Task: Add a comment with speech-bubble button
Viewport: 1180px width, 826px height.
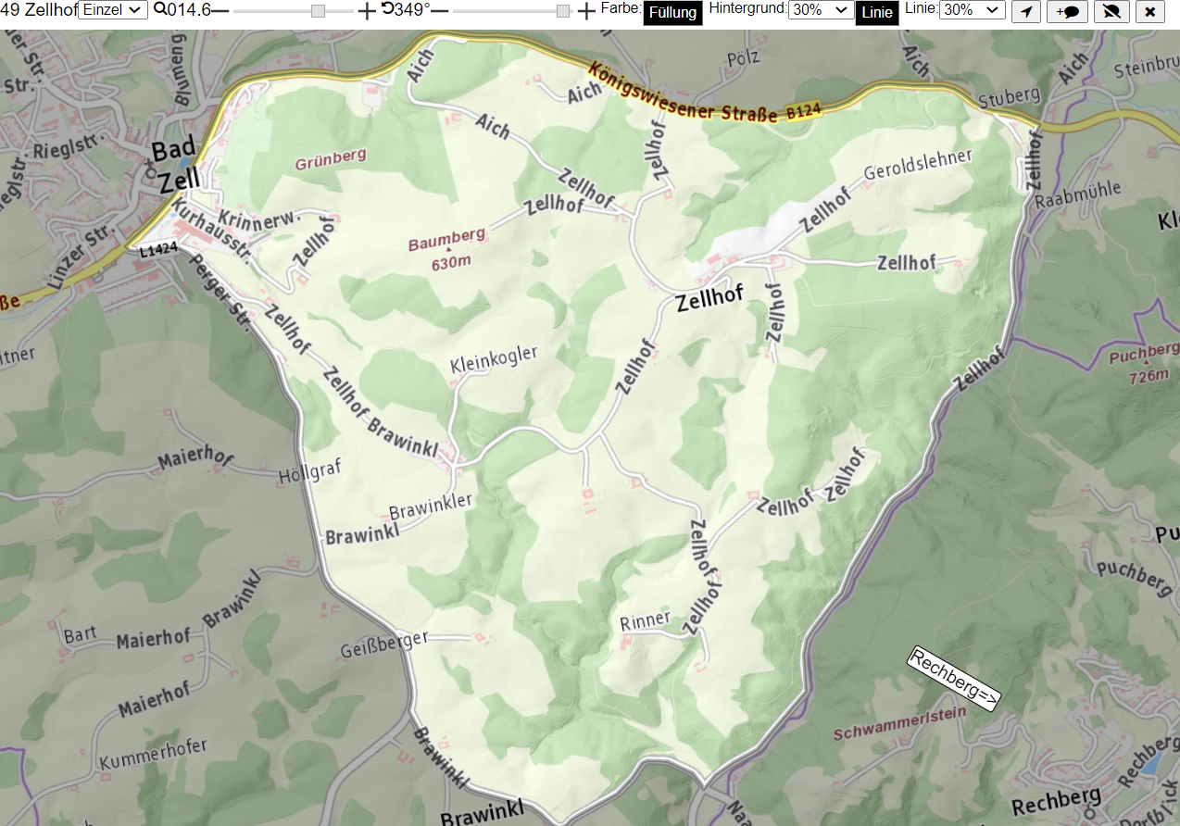Action: tap(1068, 11)
